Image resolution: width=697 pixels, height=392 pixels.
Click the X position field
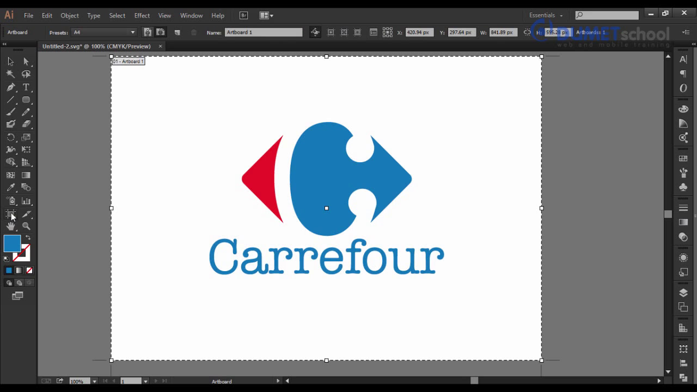[x=419, y=32]
